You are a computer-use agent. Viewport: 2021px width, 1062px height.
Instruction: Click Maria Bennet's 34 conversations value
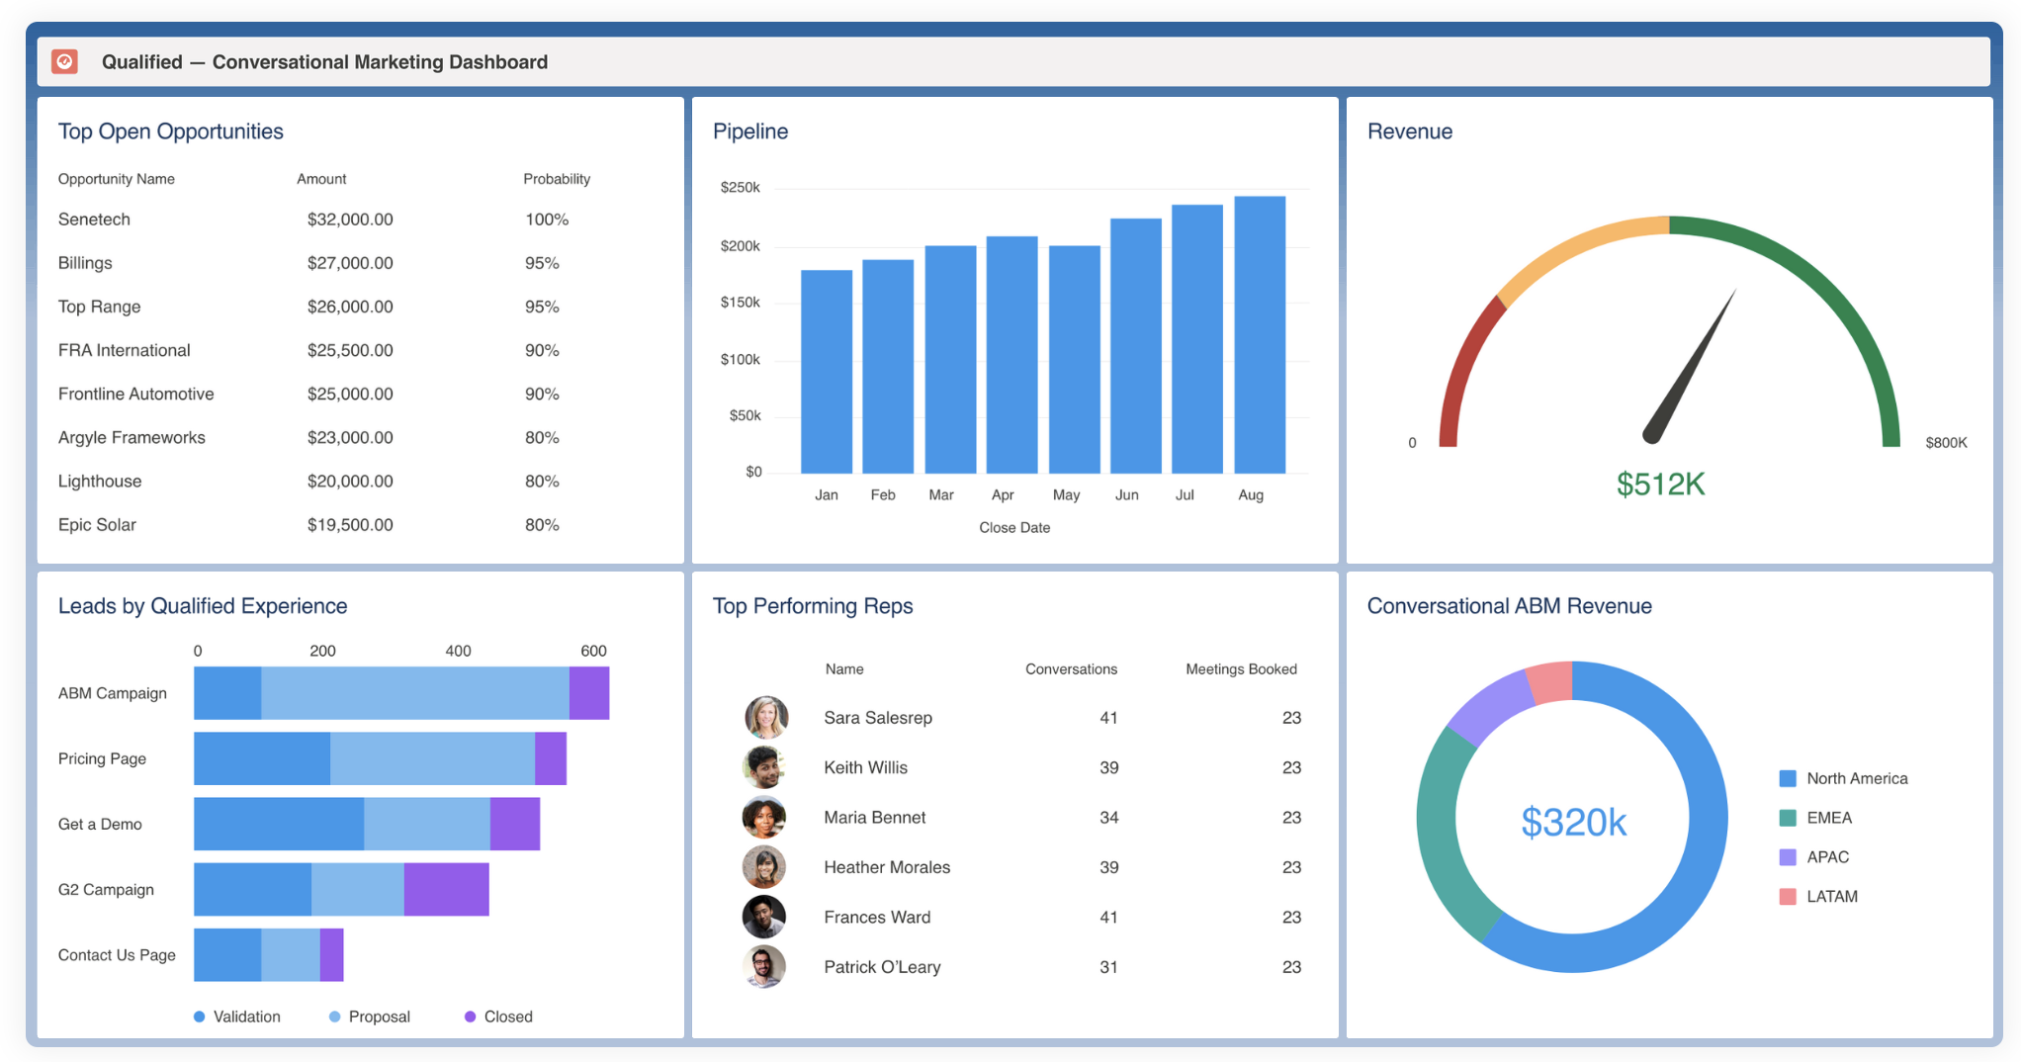1108,818
